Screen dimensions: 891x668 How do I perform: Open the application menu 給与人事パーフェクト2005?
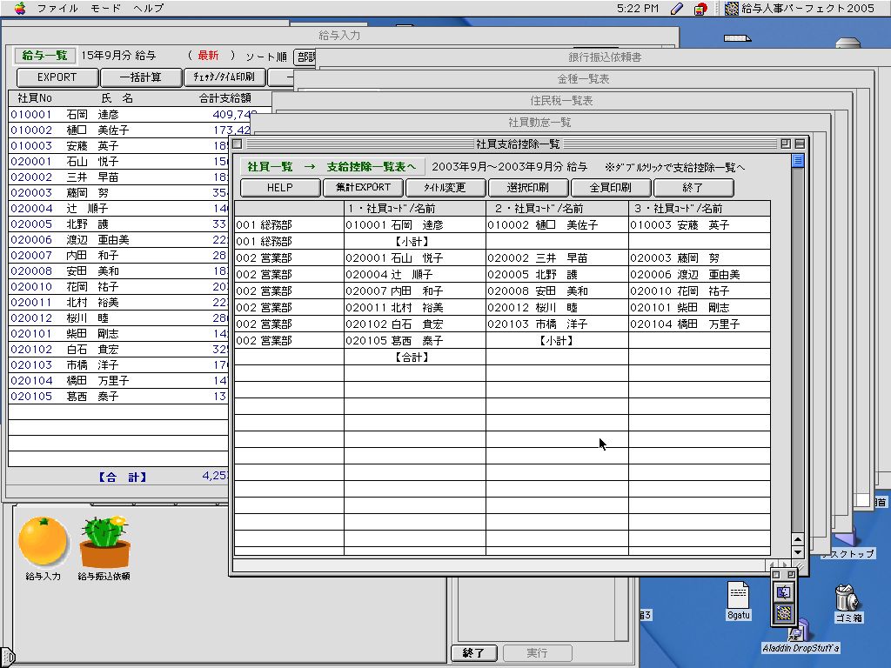pos(799,8)
